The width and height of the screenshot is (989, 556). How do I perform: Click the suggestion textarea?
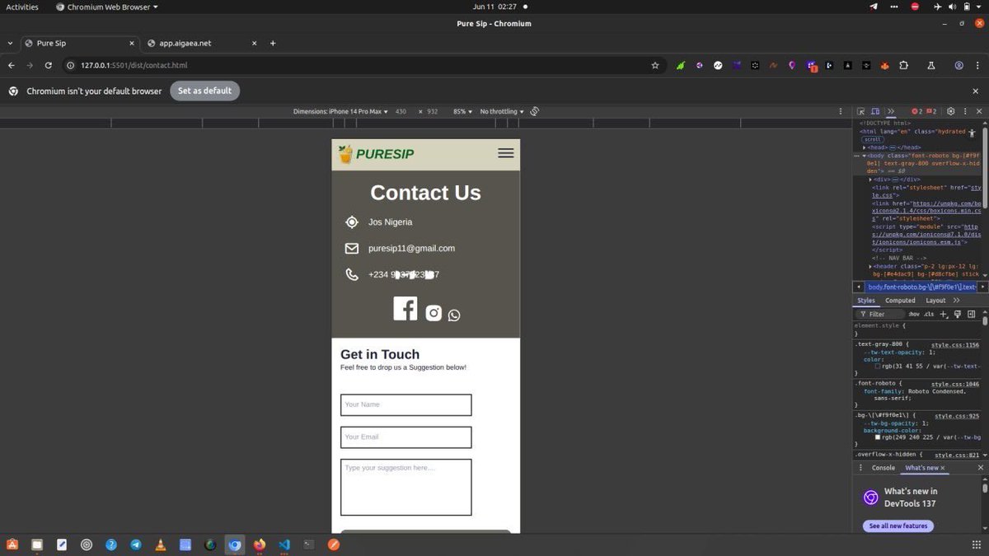point(405,488)
